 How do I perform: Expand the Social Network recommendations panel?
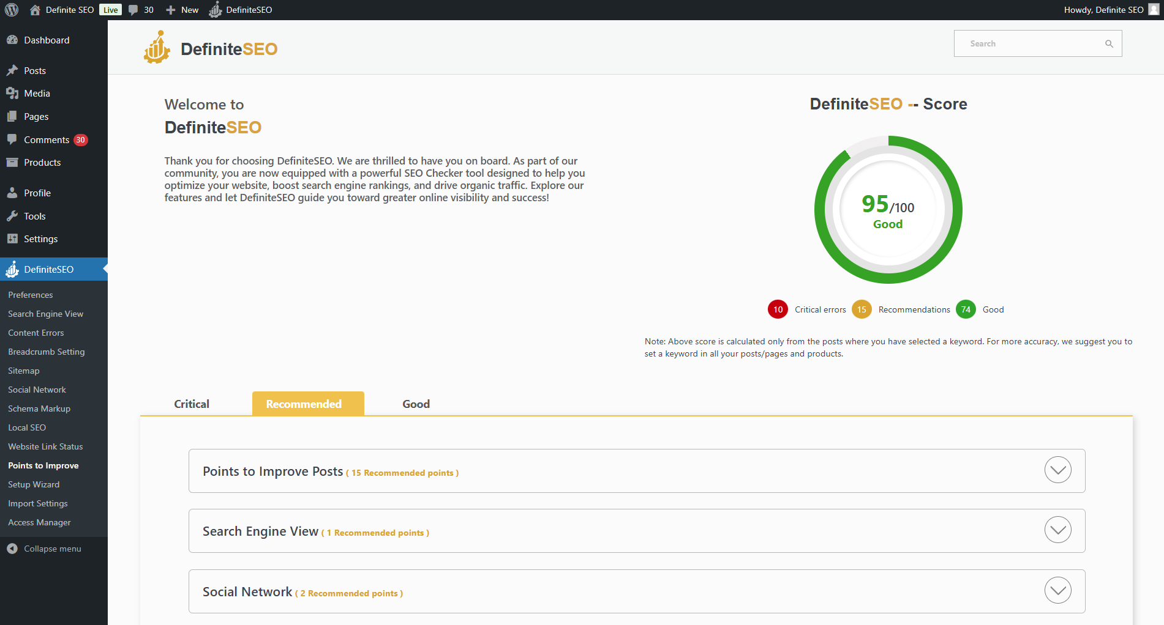point(1057,590)
